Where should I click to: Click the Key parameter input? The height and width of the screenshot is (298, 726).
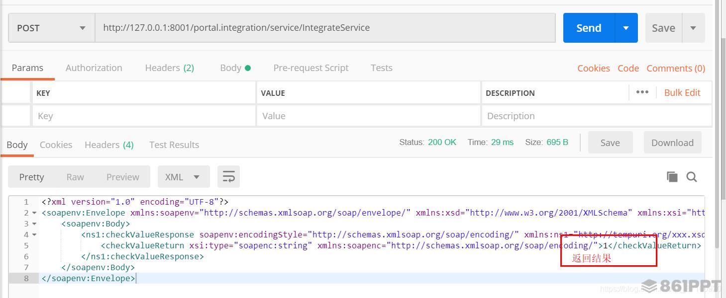144,116
